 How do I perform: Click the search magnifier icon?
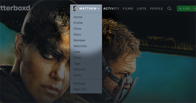pyautogui.click(x=169, y=9)
